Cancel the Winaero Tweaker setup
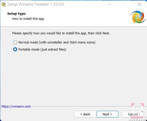 pos(133,114)
